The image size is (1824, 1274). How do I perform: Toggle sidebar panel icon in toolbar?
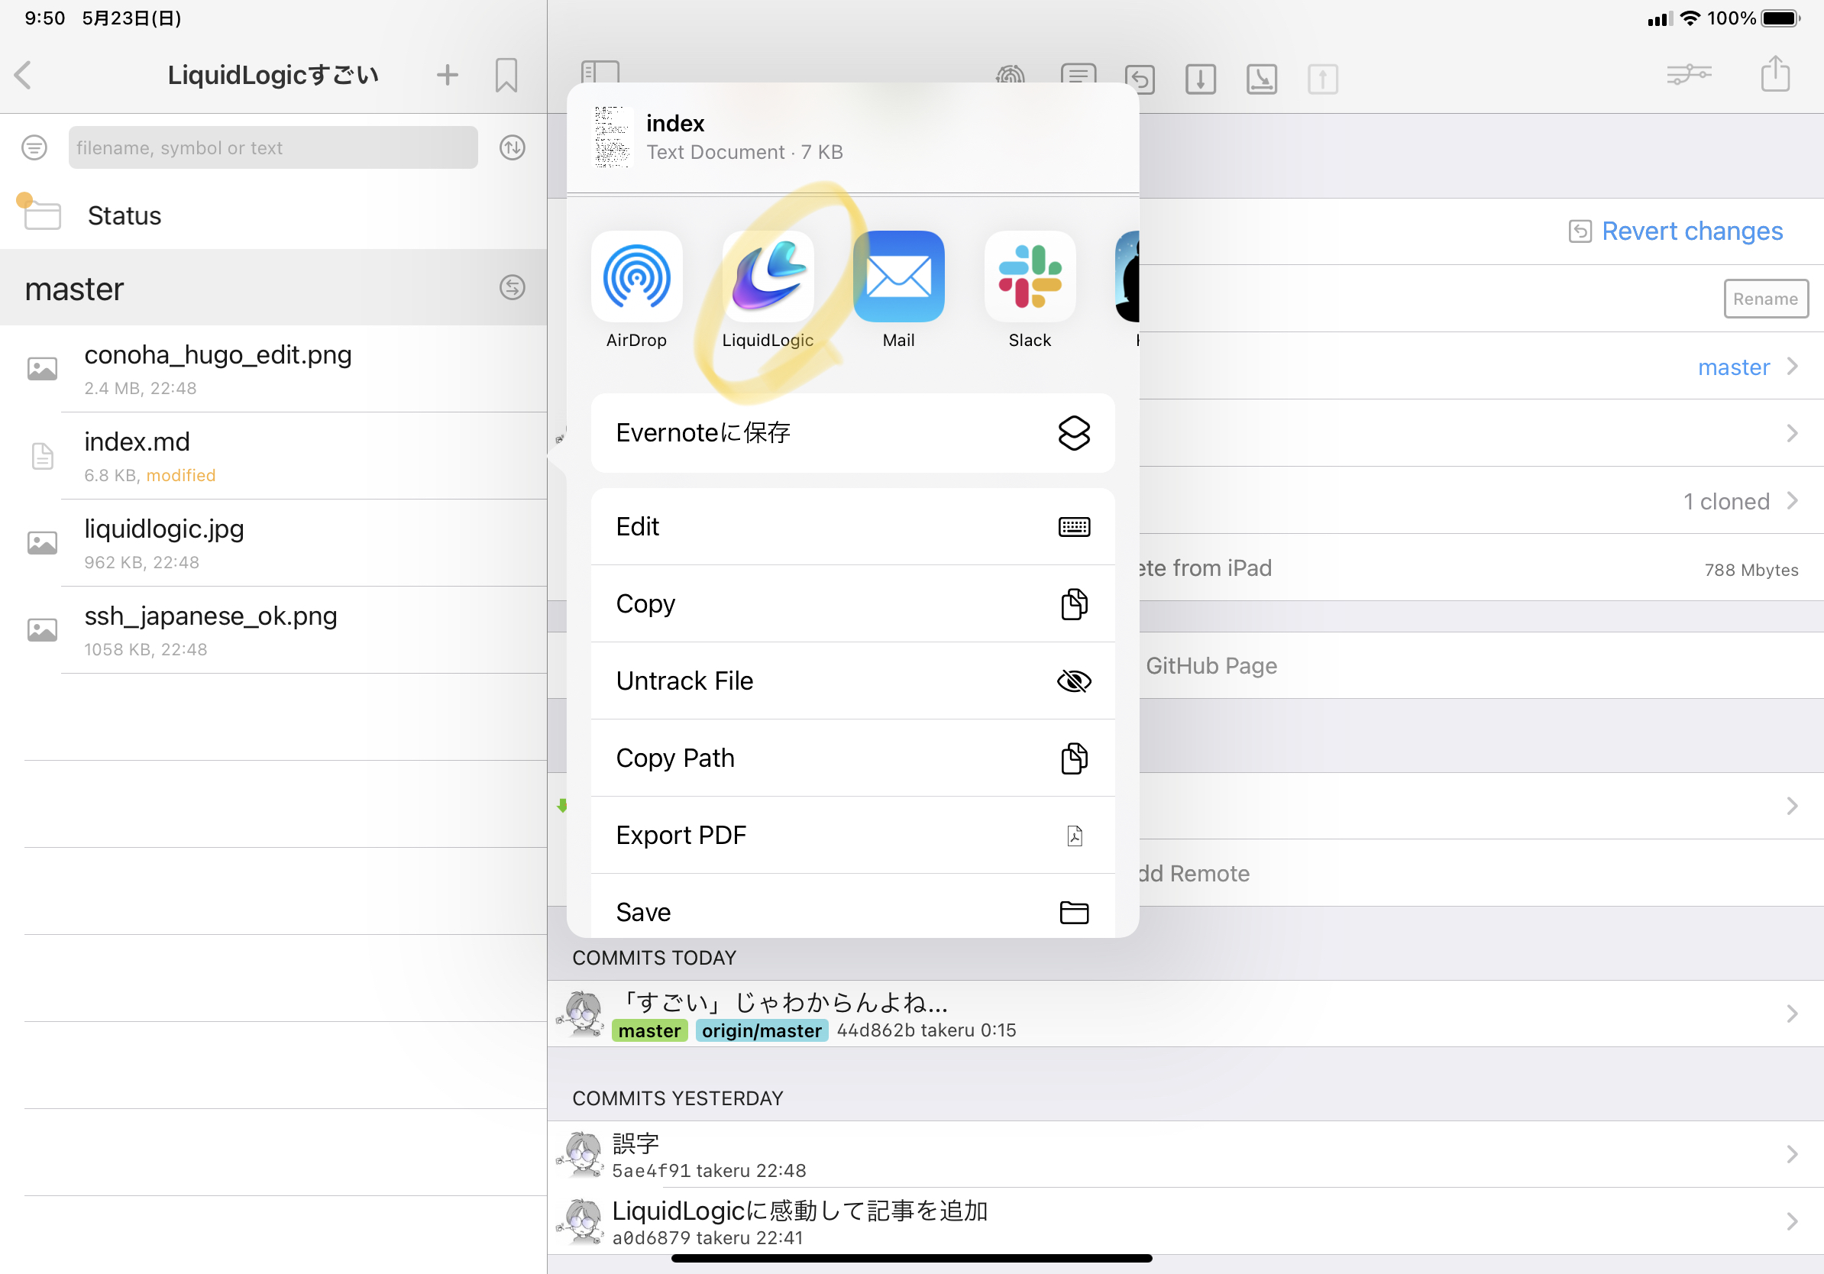(x=600, y=73)
